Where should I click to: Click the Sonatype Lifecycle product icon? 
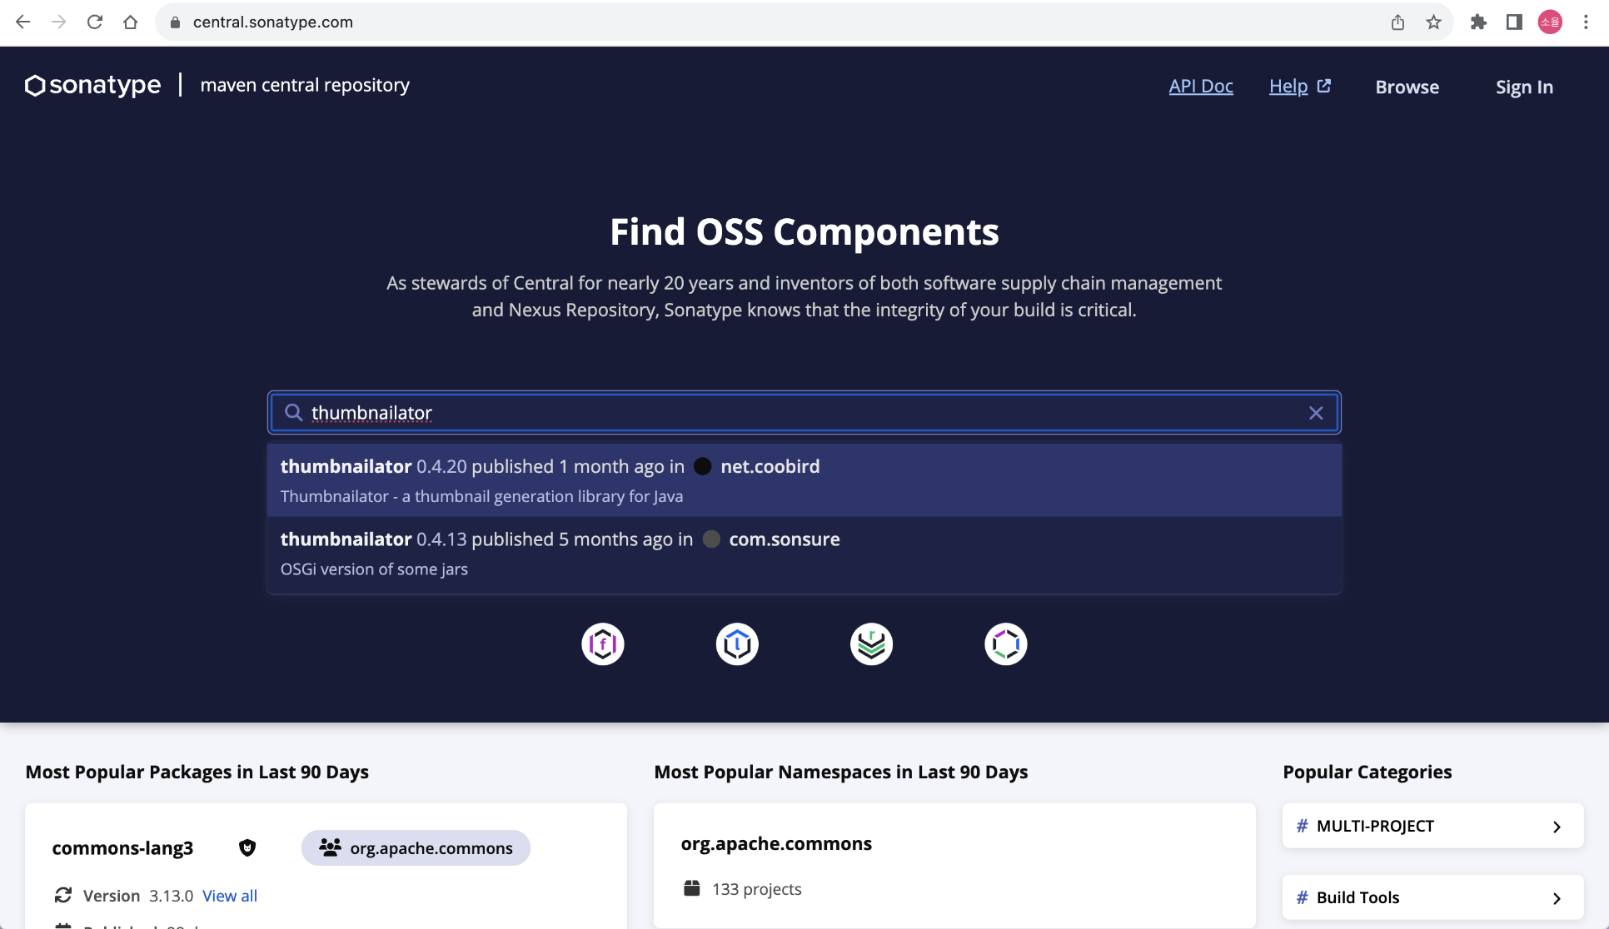[x=737, y=643]
